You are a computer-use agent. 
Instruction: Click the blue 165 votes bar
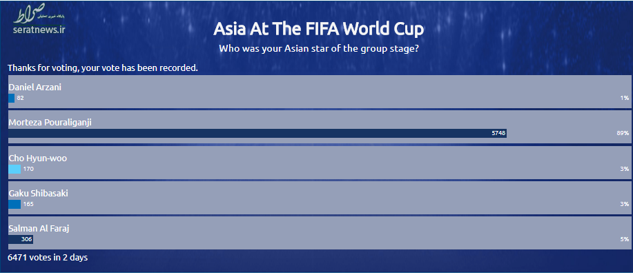14,204
